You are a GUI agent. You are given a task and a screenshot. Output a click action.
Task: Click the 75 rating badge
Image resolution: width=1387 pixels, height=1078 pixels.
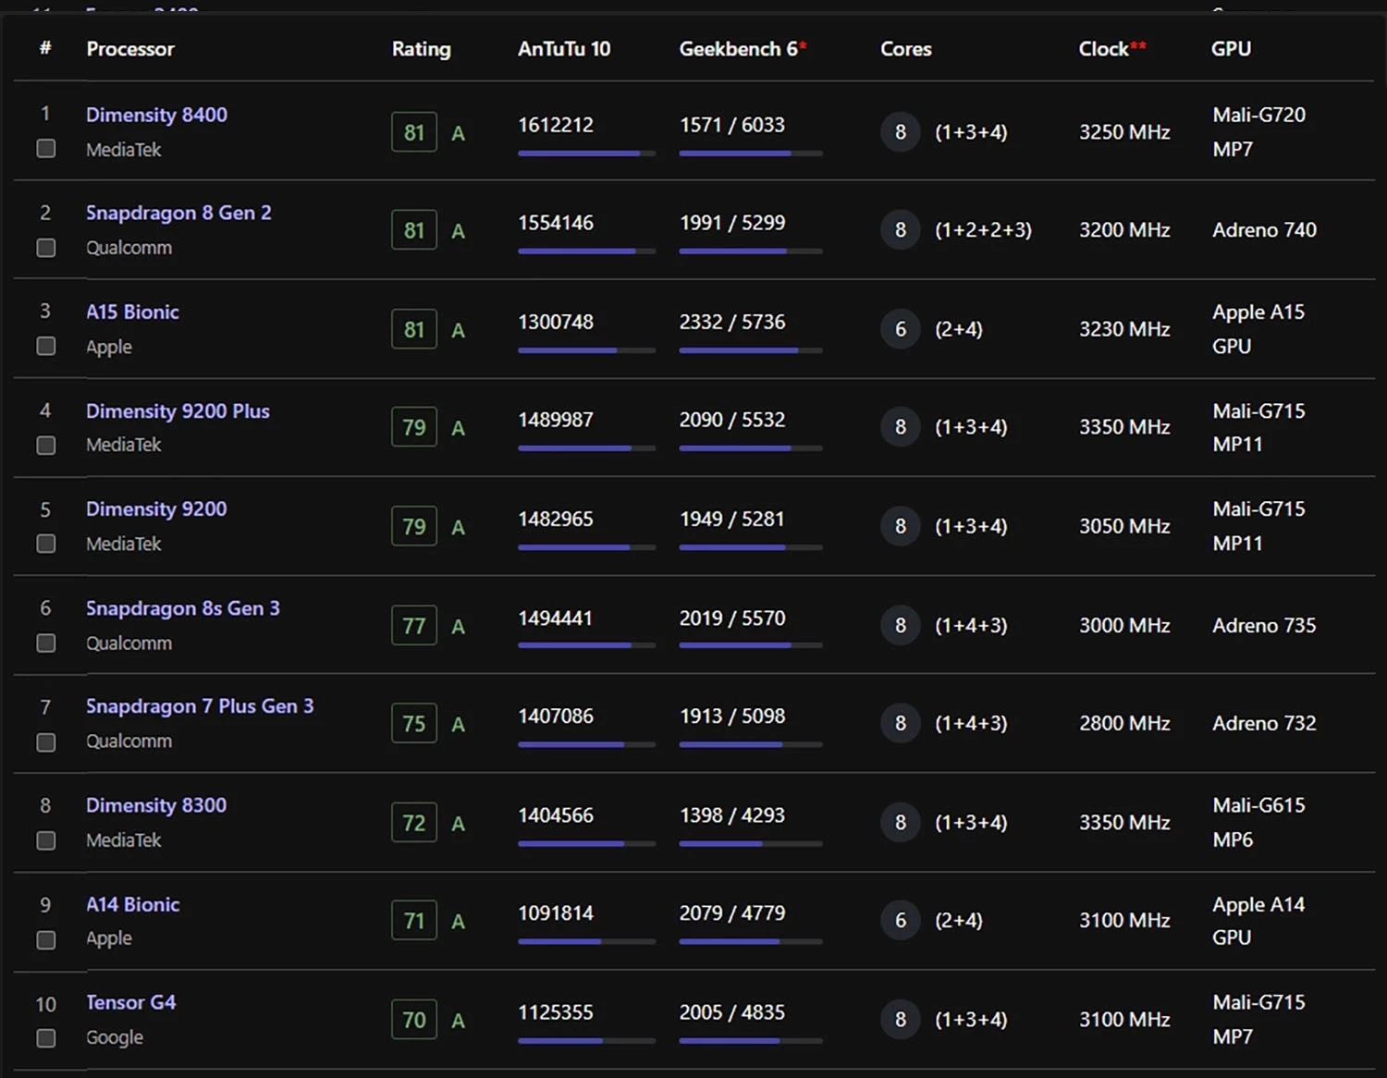pos(414,724)
